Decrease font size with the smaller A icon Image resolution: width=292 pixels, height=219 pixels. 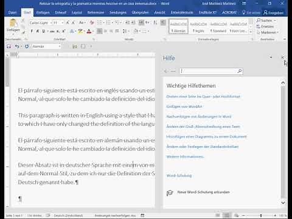pos(73,23)
